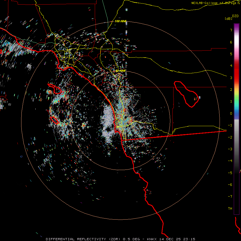Click the DIFFERENTIAL REFLECTIVITY title text
The image size is (241, 241).
[x=76, y=239]
